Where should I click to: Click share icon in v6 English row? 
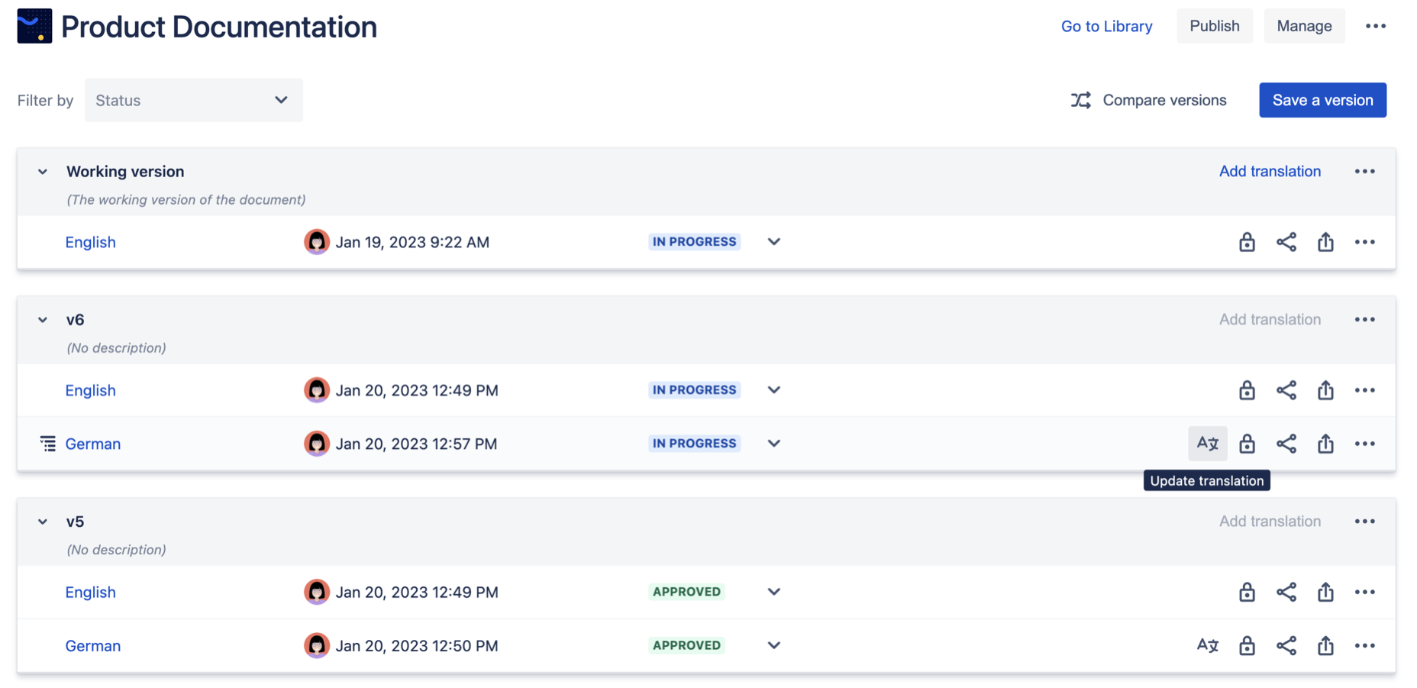1286,390
